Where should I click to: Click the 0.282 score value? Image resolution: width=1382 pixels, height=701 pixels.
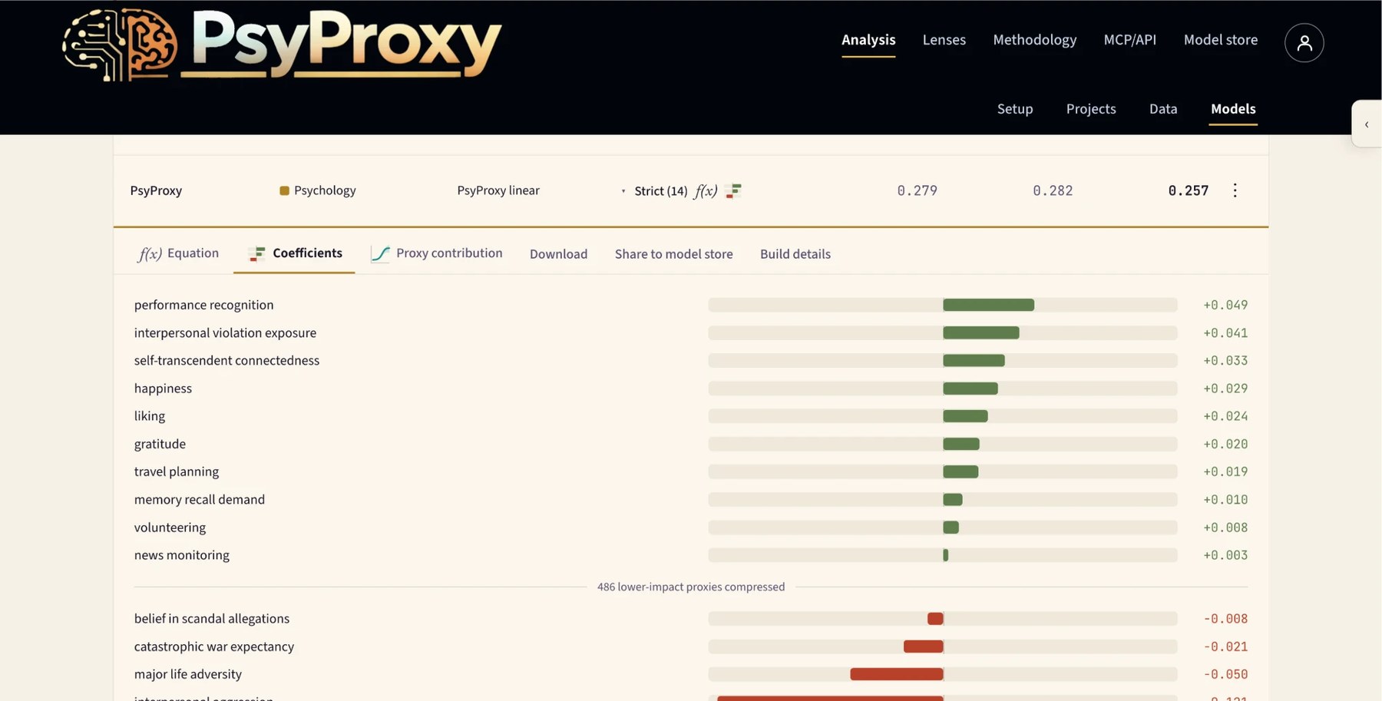(x=1052, y=190)
